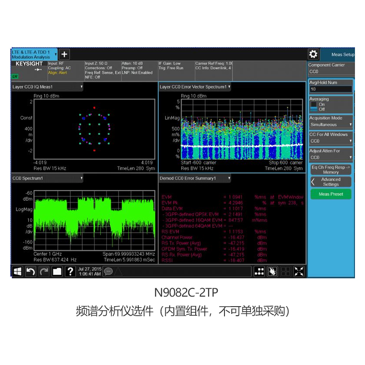This screenshot has width=365, height=365.
Task: Click the green Meas Preset button
Action: click(331, 194)
